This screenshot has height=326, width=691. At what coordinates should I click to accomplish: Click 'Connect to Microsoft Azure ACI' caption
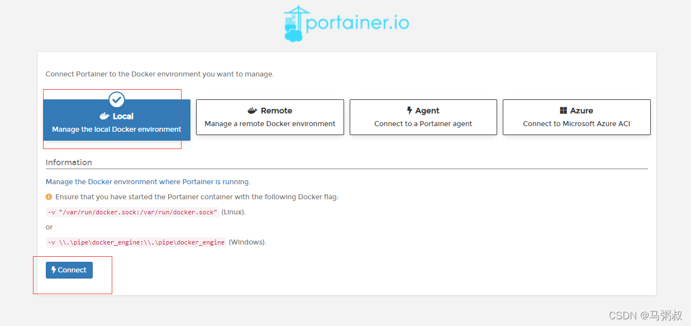pyautogui.click(x=576, y=124)
